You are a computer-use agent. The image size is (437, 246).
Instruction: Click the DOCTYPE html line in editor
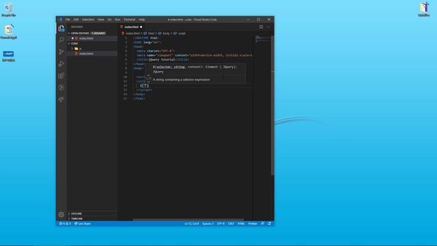point(146,38)
